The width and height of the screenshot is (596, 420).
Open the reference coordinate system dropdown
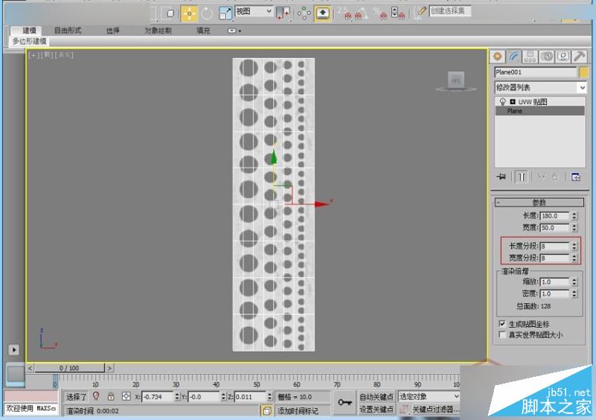254,11
